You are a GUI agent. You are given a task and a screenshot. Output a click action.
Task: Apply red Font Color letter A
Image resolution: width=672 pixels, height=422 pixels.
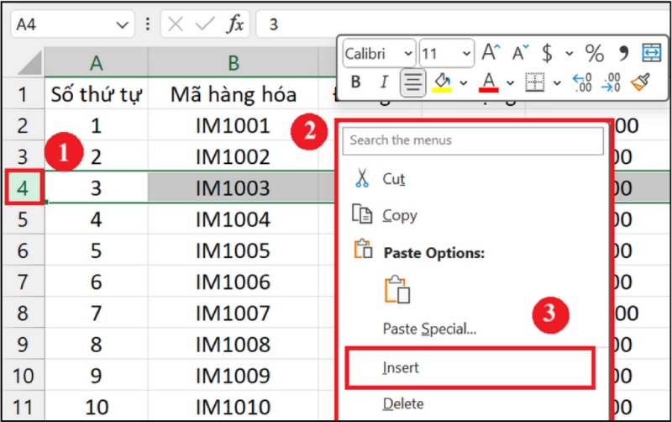(x=489, y=82)
